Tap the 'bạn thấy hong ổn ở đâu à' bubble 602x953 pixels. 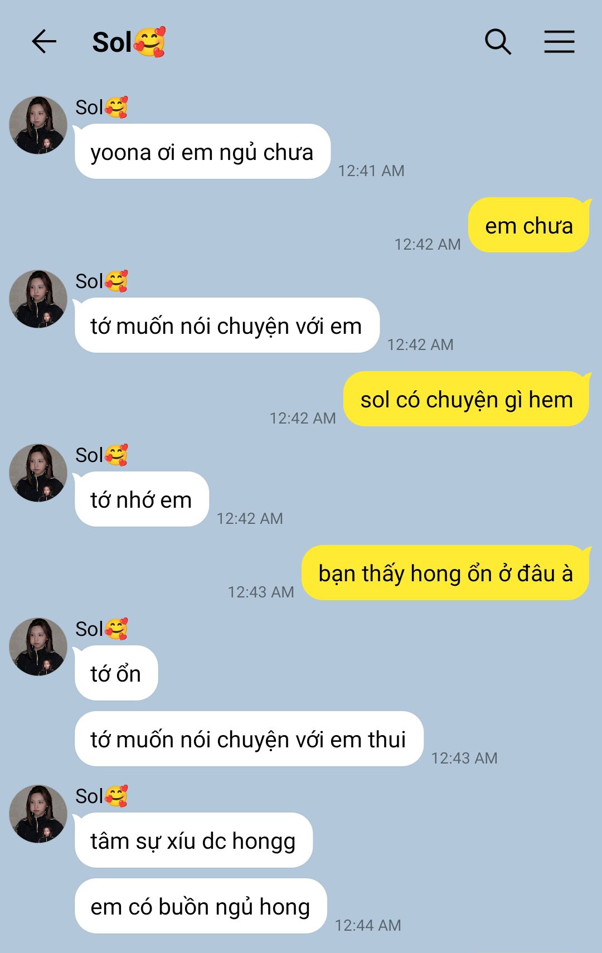pyautogui.click(x=445, y=573)
